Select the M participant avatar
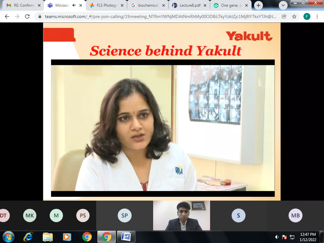The image size is (324, 243). (56, 215)
